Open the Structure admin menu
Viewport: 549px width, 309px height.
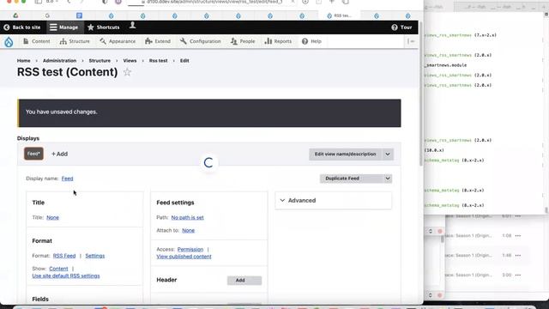click(75, 41)
